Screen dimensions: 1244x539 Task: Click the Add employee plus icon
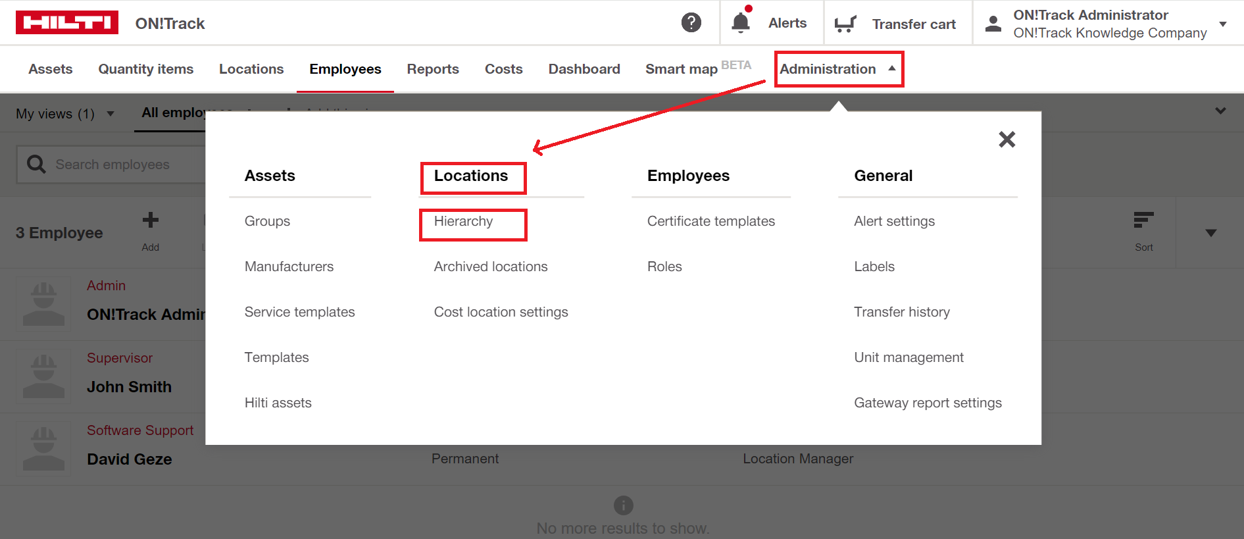point(151,220)
